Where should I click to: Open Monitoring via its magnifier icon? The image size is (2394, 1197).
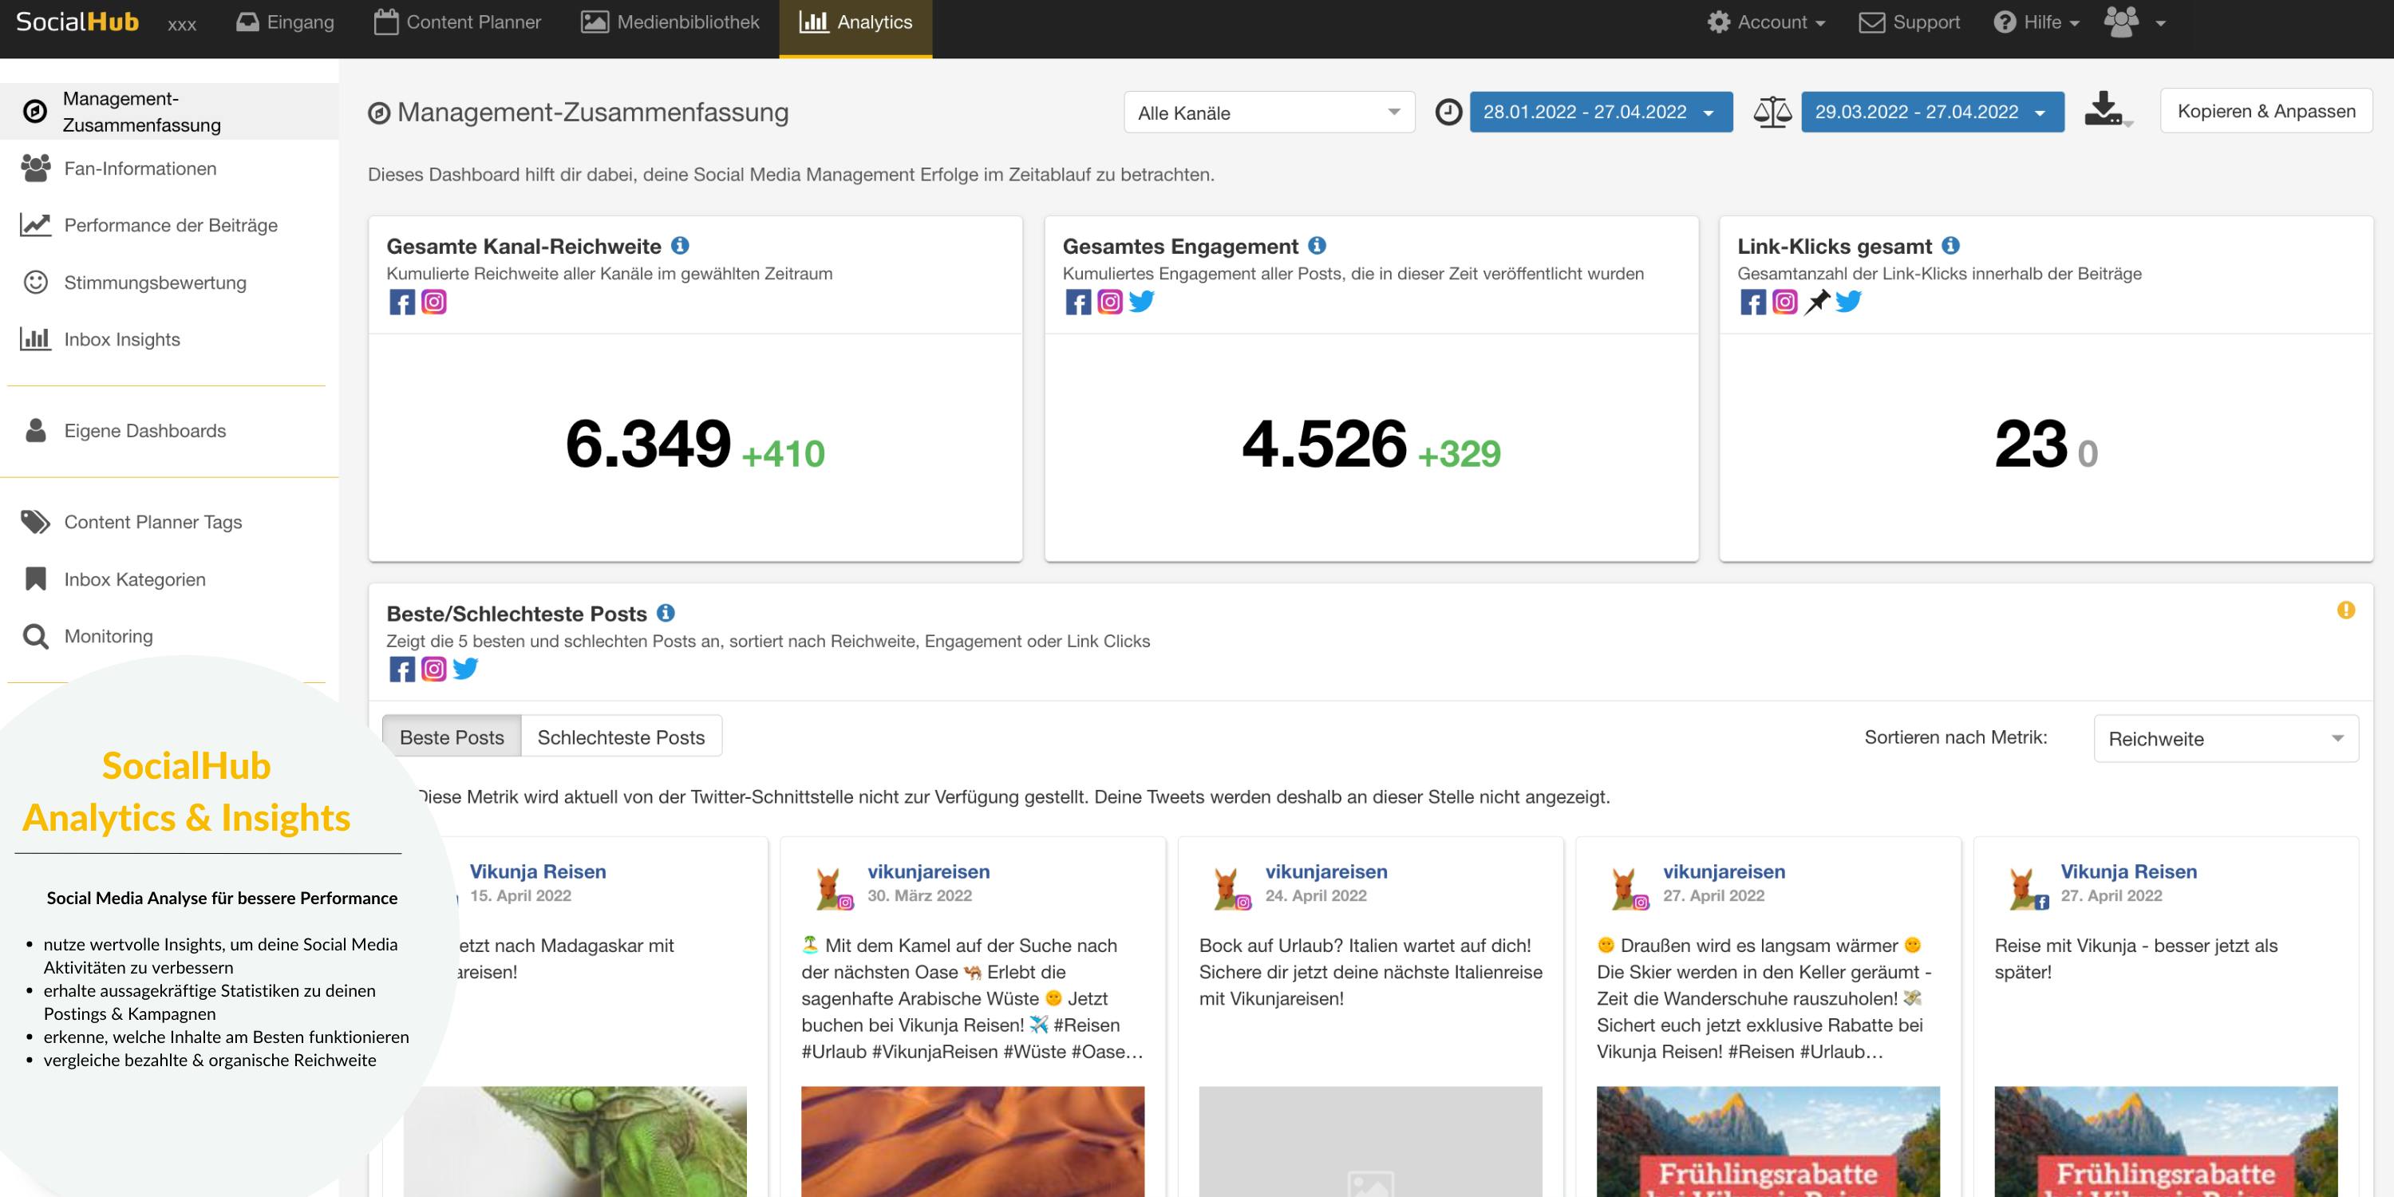coord(35,637)
